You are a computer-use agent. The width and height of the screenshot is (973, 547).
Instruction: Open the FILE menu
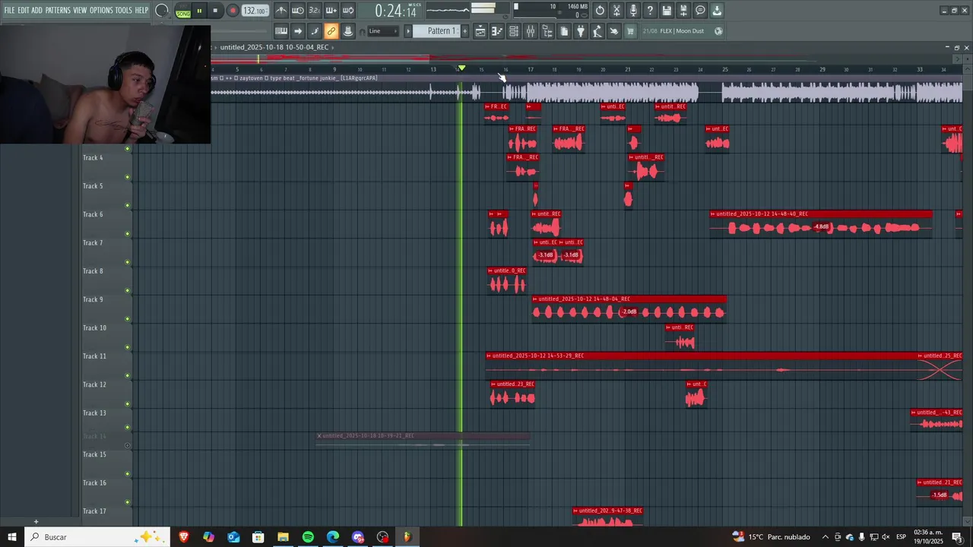(9, 11)
